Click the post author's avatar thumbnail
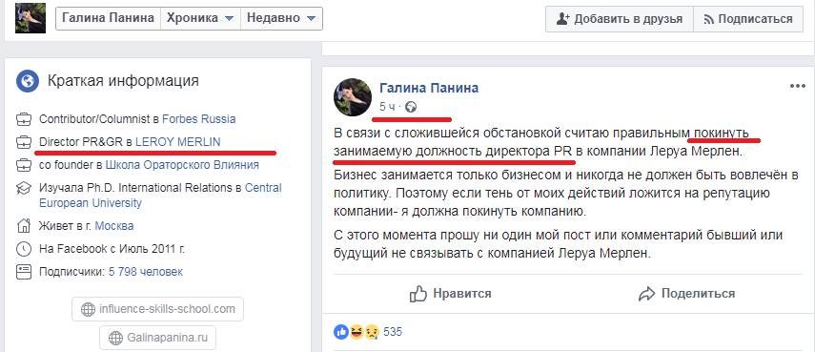The width and height of the screenshot is (815, 352). click(353, 97)
